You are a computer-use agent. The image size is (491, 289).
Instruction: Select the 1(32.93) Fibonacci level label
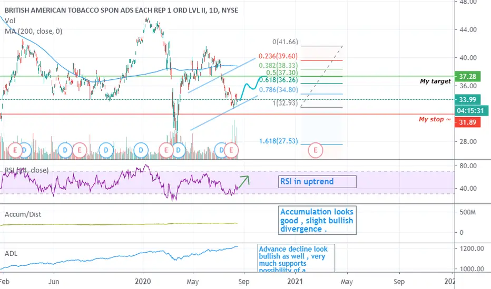click(285, 103)
